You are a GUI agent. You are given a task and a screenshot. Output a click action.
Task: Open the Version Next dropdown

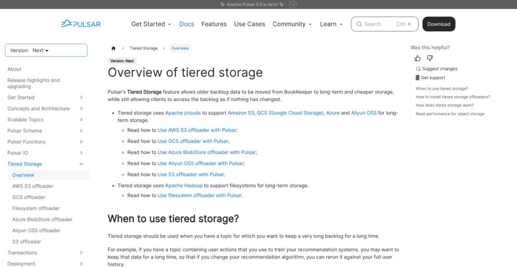click(46, 50)
